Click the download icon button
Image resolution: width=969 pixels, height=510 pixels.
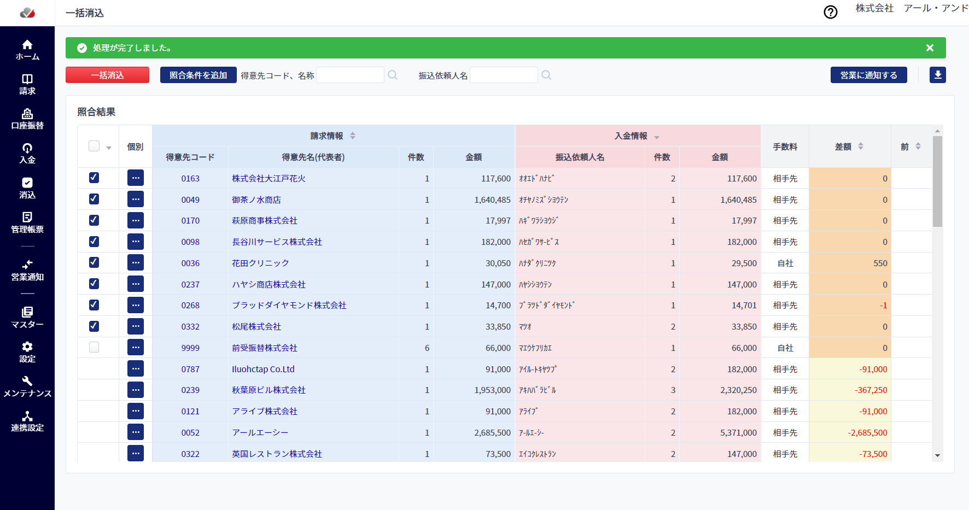click(937, 75)
